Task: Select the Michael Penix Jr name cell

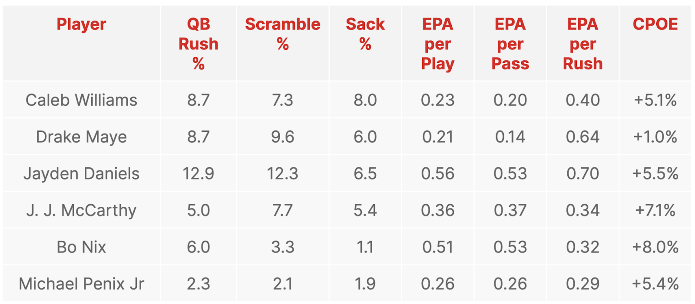Action: (81, 284)
